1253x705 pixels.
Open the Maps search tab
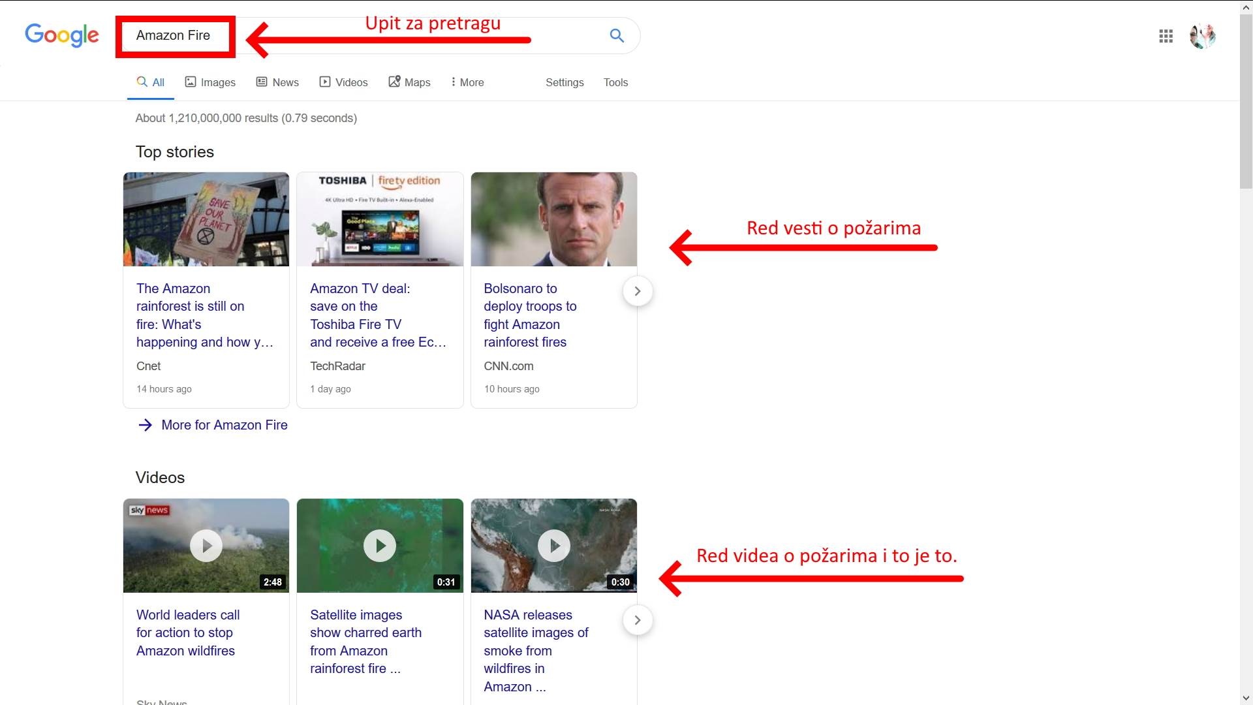(x=410, y=82)
